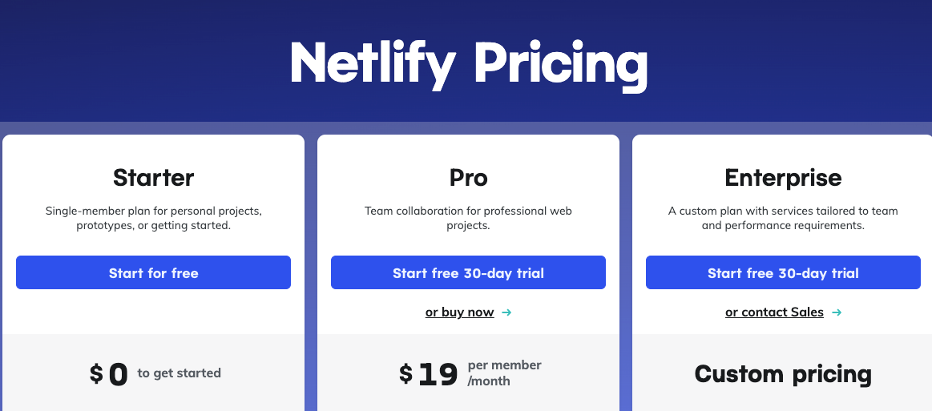Click the 'per member /month' label
The image size is (932, 411).
pos(505,373)
